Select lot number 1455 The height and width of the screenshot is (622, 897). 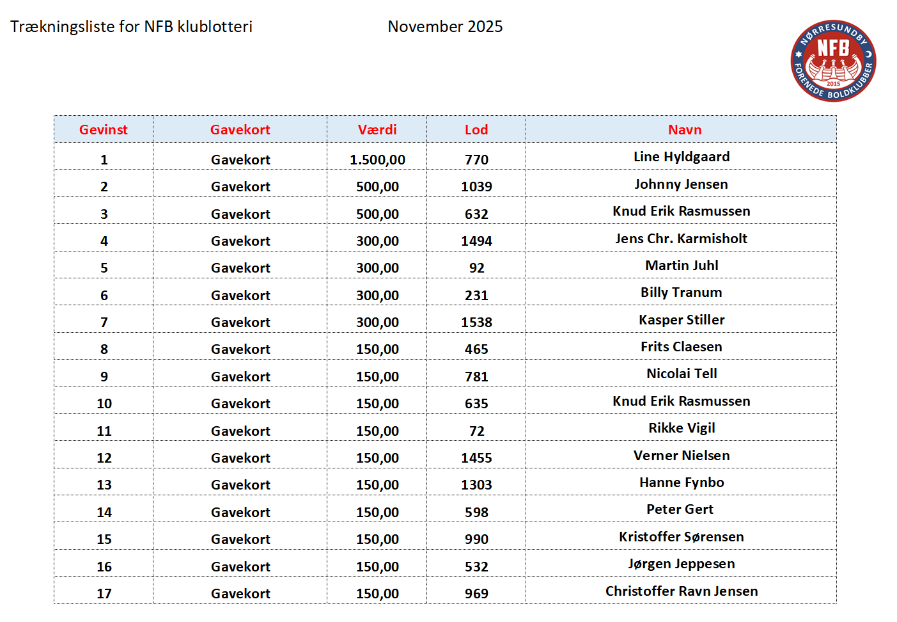point(476,458)
